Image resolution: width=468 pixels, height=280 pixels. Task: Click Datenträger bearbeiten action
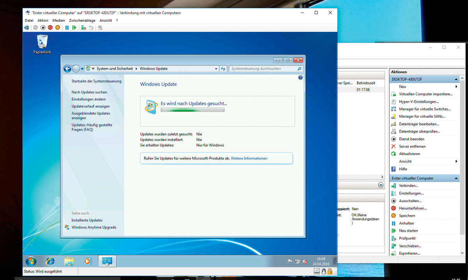419,124
